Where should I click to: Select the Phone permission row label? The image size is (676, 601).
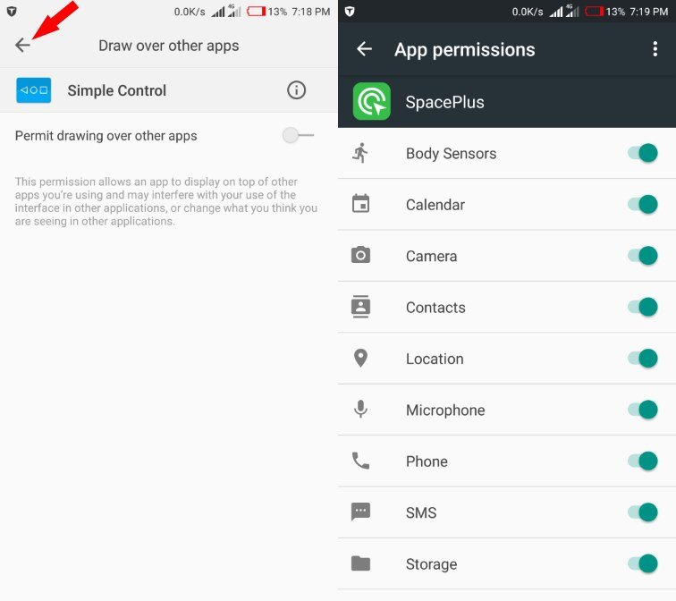pyautogui.click(x=427, y=461)
